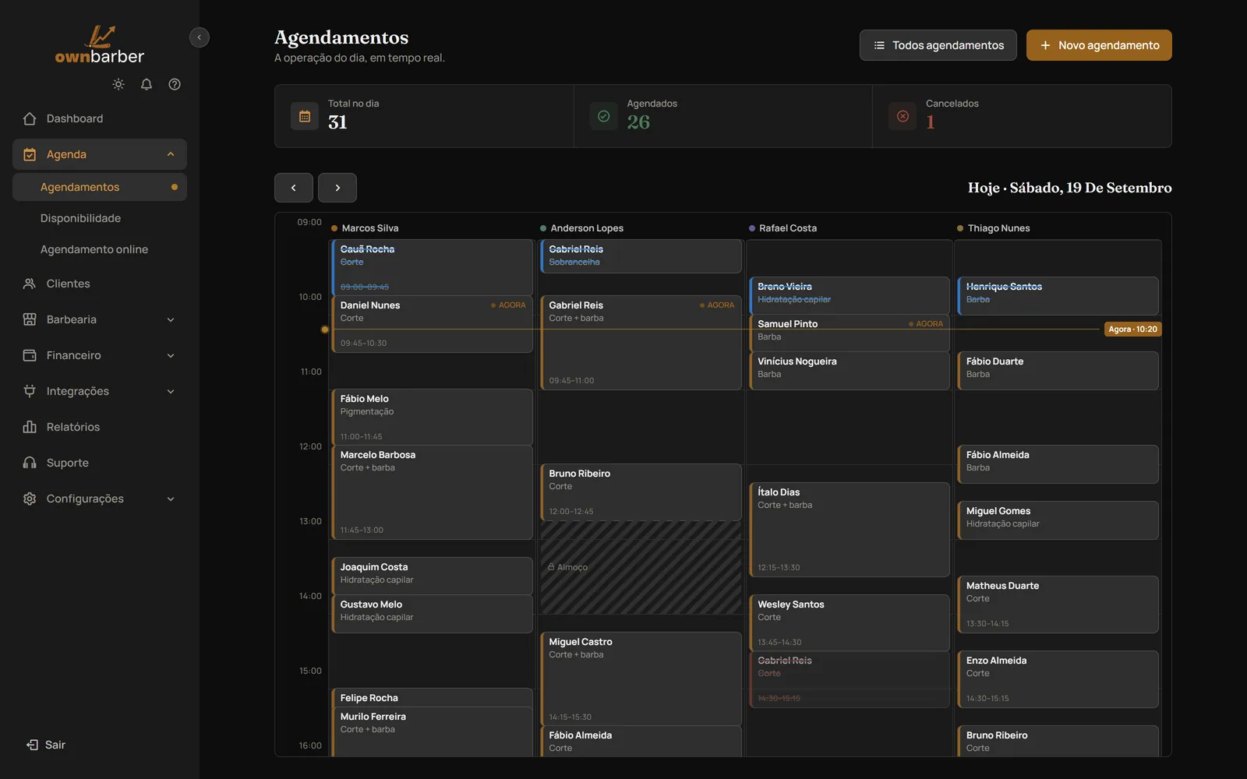Image resolution: width=1247 pixels, height=779 pixels.
Task: Toggle the light/dark theme sun icon
Action: pyautogui.click(x=118, y=84)
